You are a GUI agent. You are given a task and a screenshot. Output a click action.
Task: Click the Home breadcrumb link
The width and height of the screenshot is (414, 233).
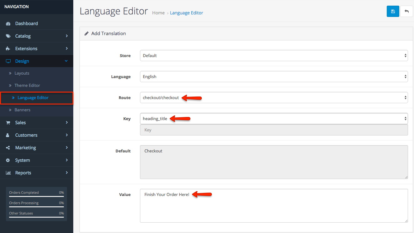[158, 13]
